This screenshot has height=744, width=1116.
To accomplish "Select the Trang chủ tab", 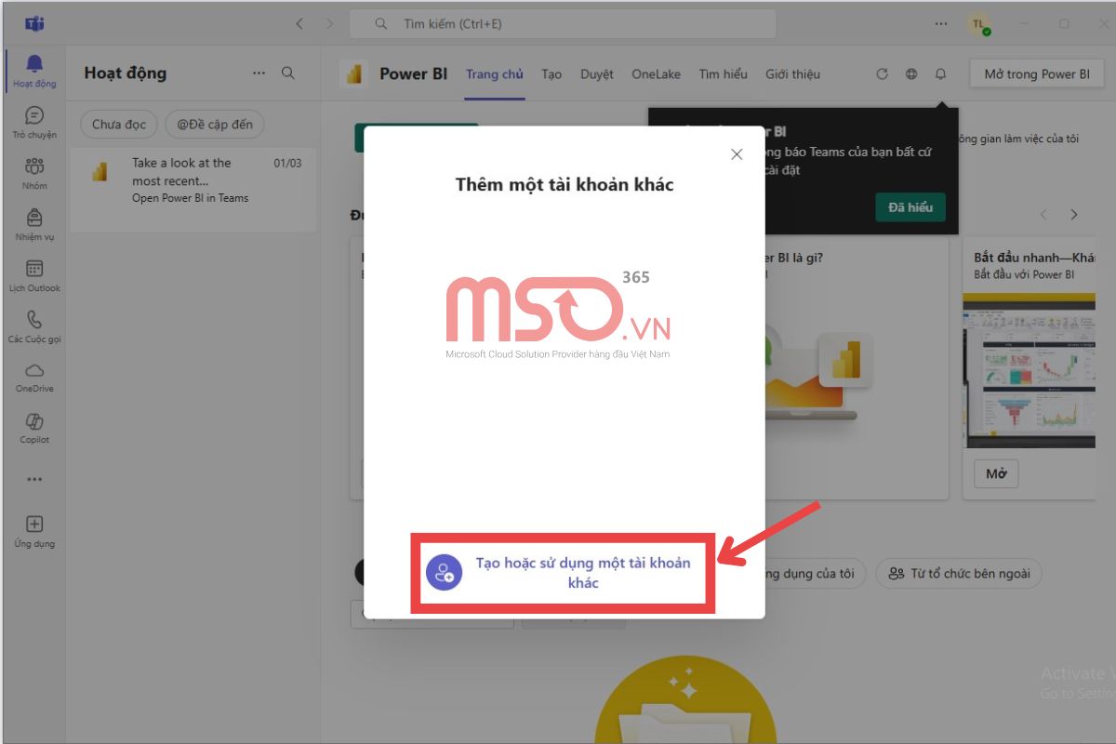I will (495, 74).
